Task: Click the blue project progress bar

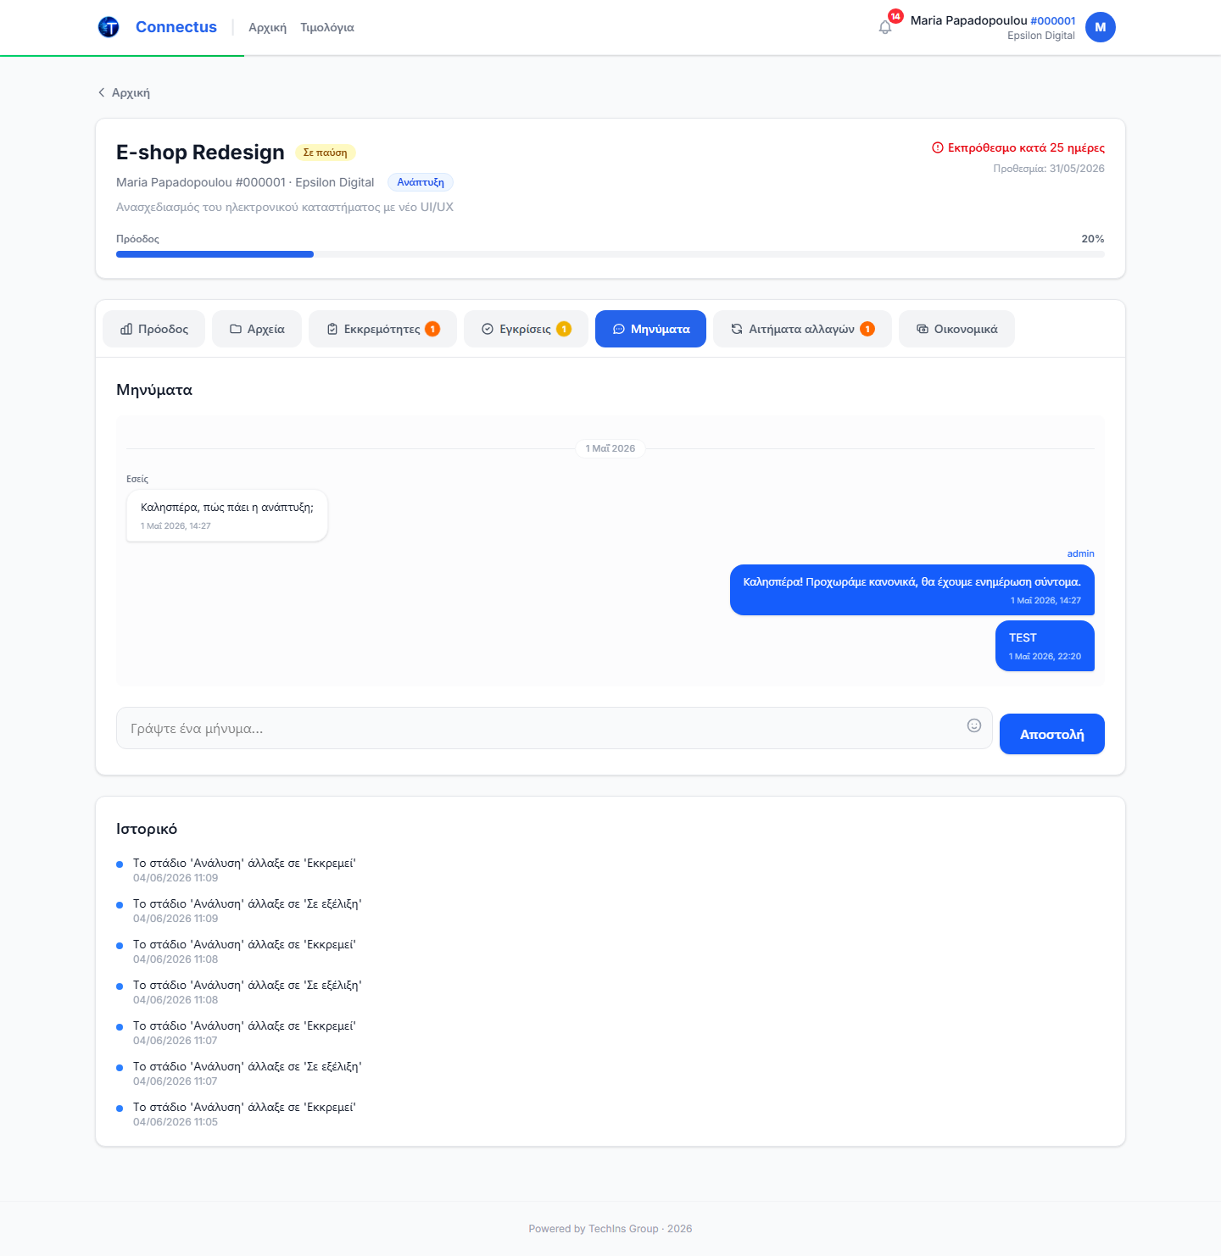Action: (215, 254)
